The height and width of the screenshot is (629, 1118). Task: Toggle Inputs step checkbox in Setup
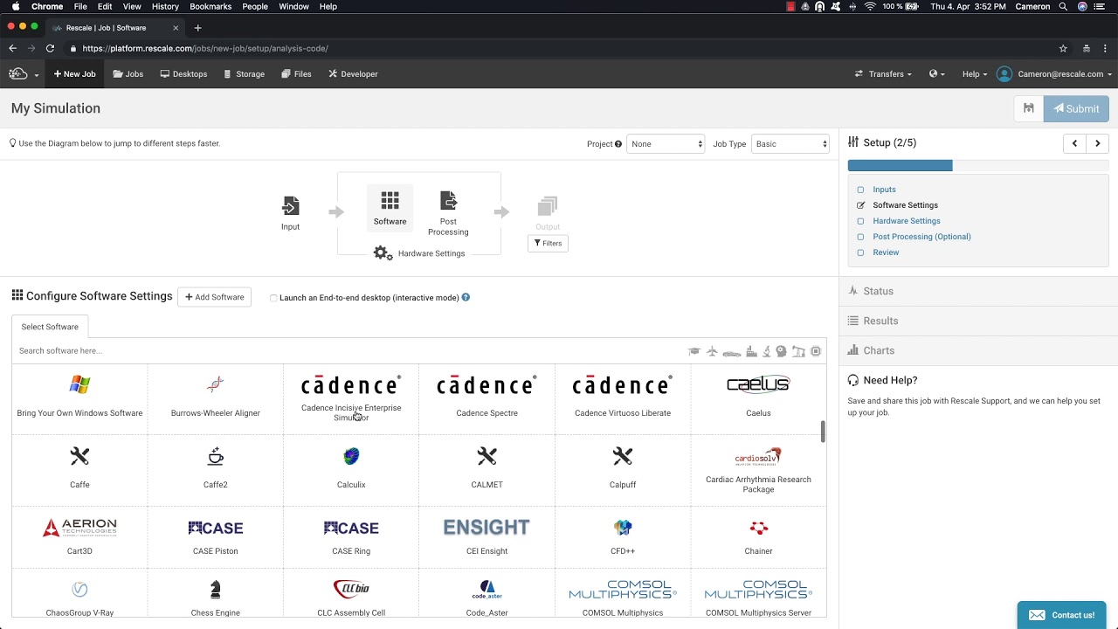click(860, 190)
